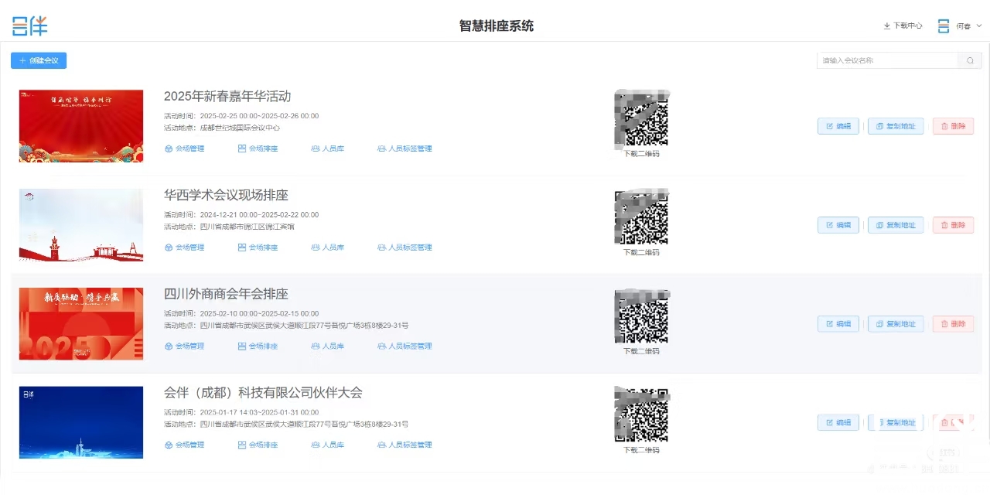Viewport: 990px width, 495px height.
Task: Open 会场管理 for 2025年新春嘉年华活动
Action: [x=185, y=148]
